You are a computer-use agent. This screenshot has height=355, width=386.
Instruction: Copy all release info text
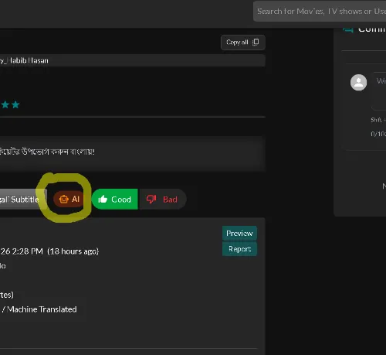(x=243, y=43)
